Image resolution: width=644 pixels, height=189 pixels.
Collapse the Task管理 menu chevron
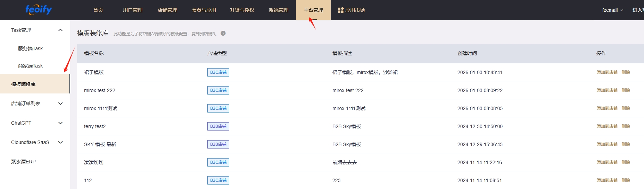(60, 30)
